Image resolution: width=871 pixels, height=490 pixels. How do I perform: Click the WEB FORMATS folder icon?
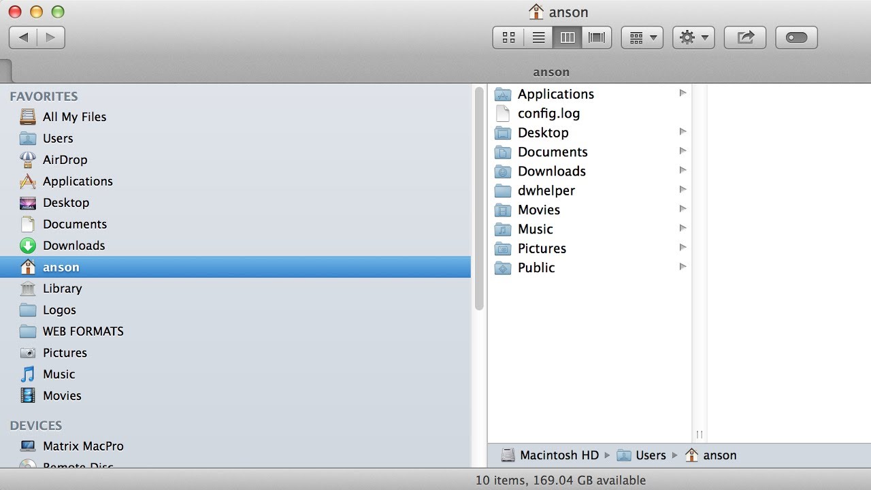(x=28, y=331)
